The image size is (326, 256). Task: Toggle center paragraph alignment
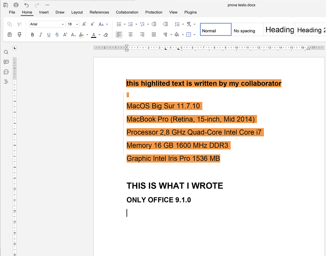130,34
